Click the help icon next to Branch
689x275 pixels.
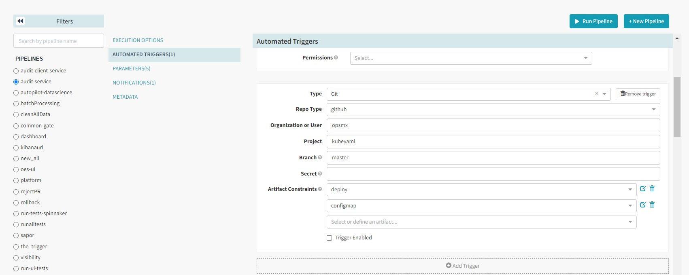[320, 158]
